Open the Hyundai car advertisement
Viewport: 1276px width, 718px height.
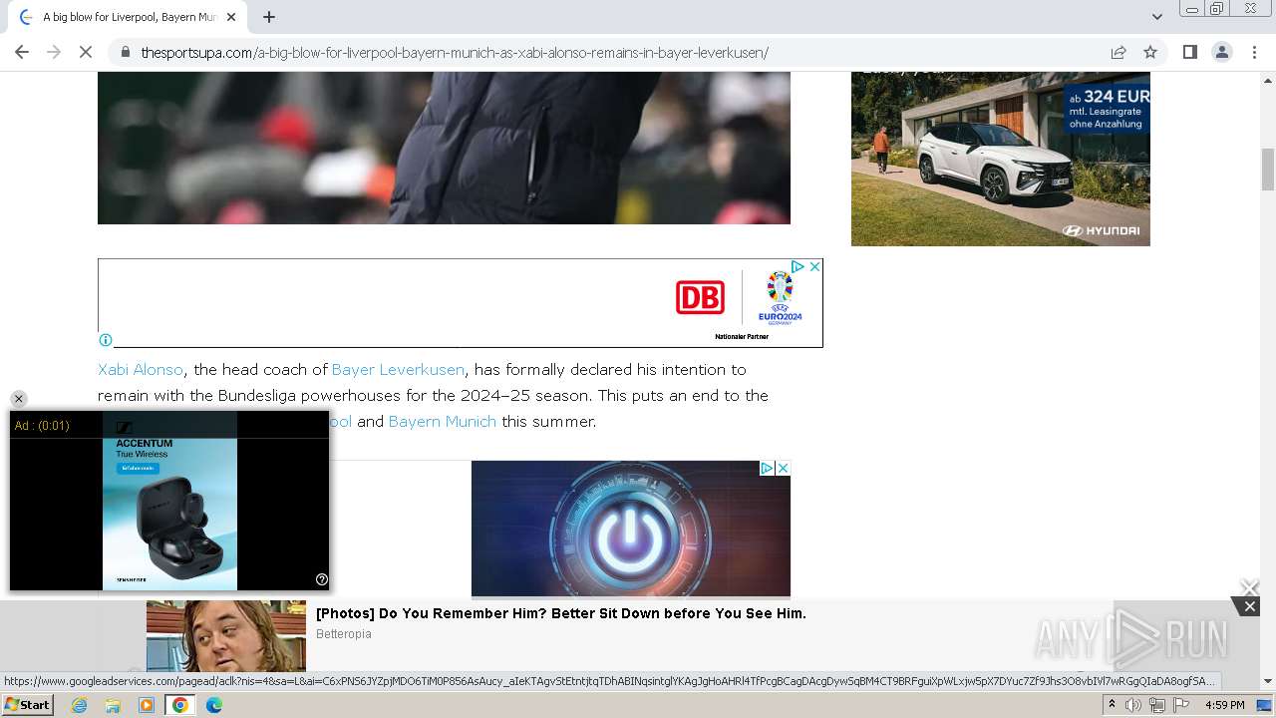pyautogui.click(x=1001, y=159)
